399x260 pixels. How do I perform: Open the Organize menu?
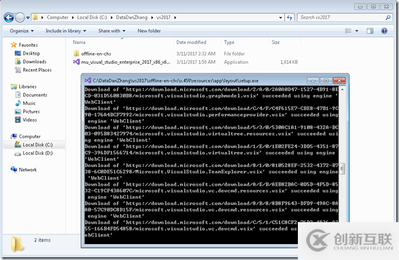coord(21,31)
